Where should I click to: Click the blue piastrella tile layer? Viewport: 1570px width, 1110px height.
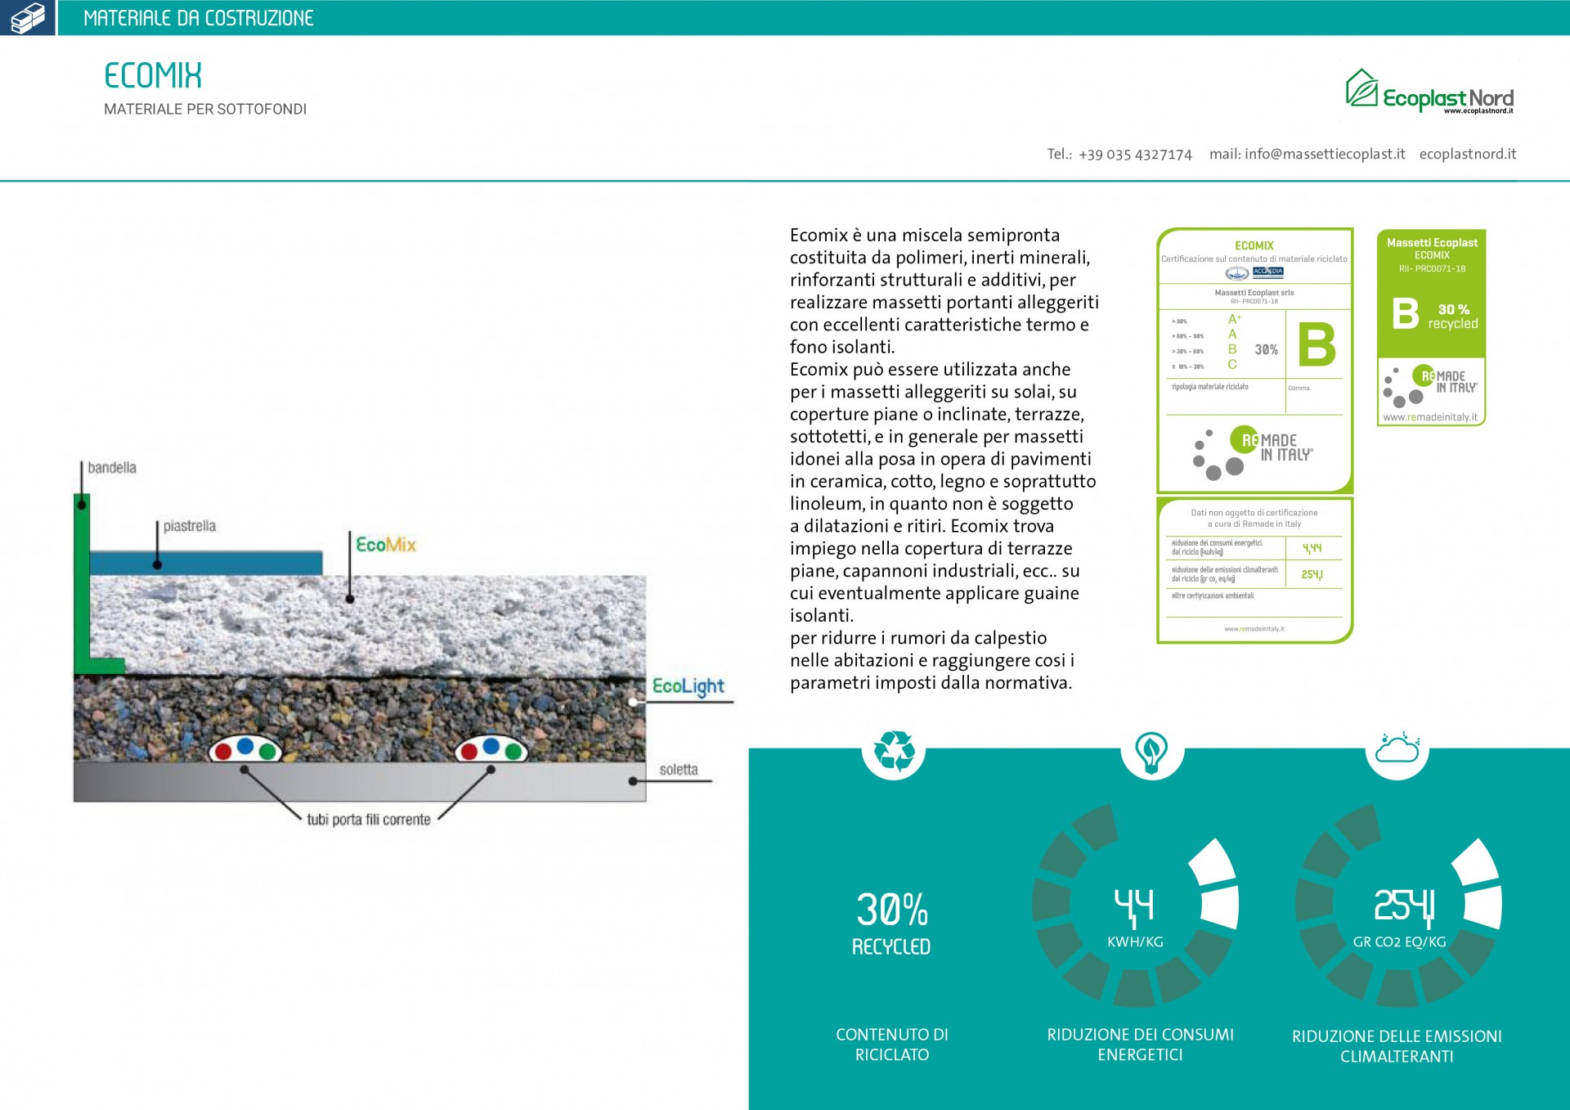point(206,563)
